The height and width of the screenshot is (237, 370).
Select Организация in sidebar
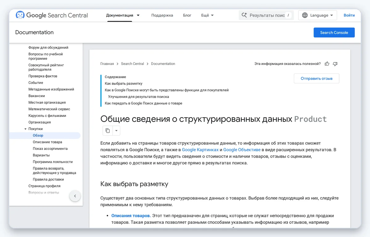[x=39, y=122]
